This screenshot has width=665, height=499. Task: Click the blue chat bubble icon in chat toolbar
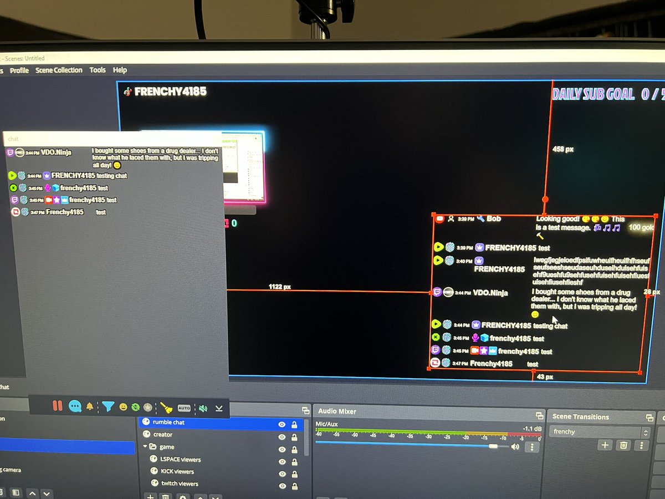coord(75,406)
